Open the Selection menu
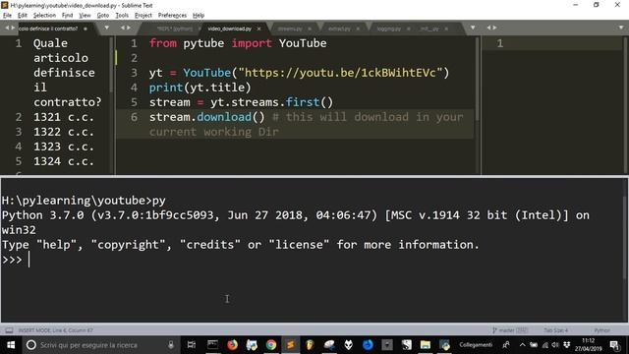Screen dimensions: 629x354 (44, 16)
